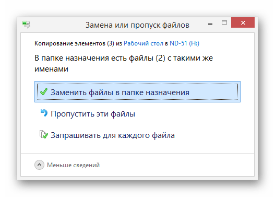Viewport: 275px width, 197px height.
Task: Click the blue undo arrow icon beside Пропустить
Action: (44, 113)
